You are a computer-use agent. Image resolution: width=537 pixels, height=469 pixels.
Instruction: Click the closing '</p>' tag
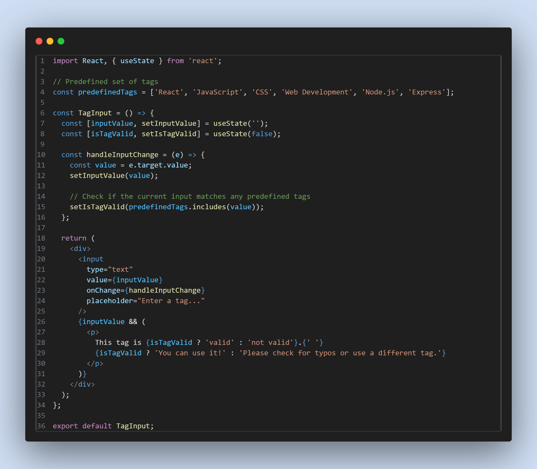(95, 364)
